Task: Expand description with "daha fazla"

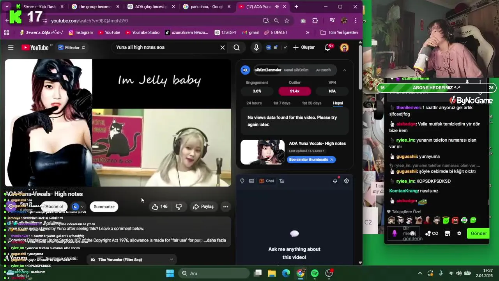Action: tap(216, 240)
